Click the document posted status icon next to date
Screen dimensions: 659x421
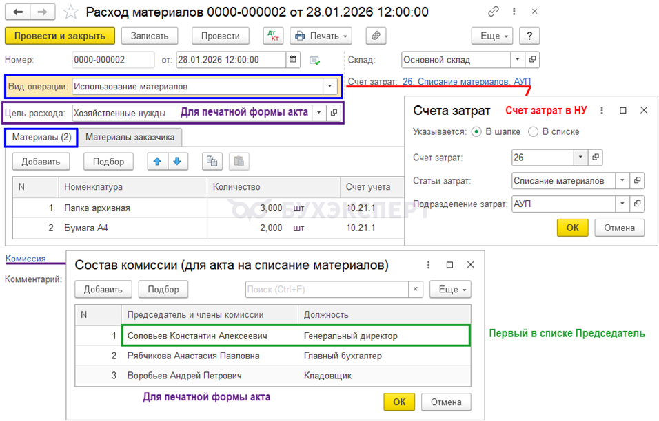pos(314,61)
